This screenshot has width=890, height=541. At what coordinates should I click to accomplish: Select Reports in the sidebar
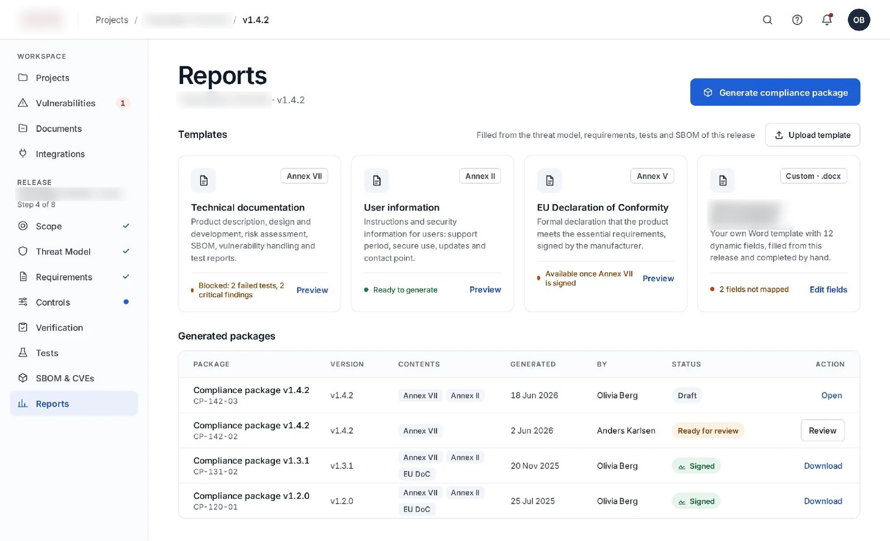tap(74, 404)
